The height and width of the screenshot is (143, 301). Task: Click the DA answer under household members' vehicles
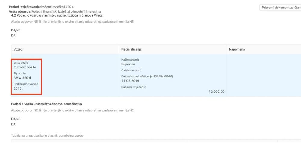(13, 124)
